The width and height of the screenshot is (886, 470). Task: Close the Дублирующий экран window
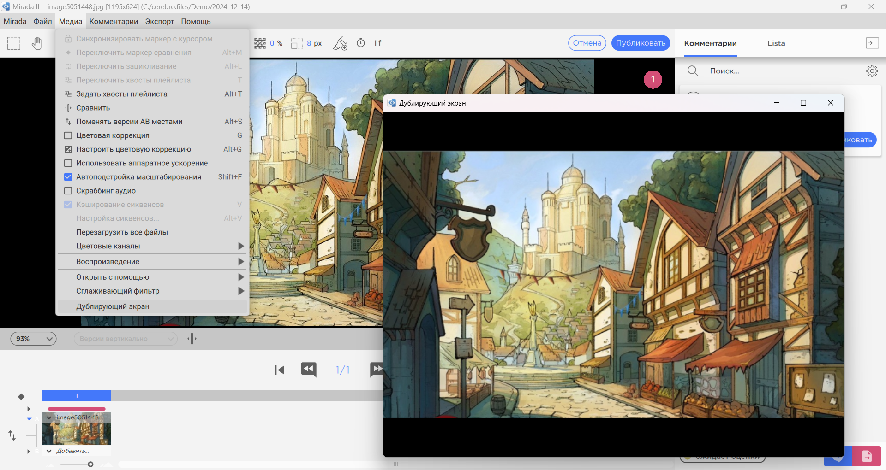(831, 103)
